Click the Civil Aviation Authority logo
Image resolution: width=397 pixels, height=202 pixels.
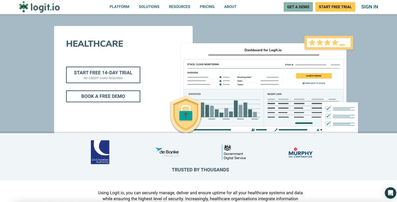click(100, 152)
